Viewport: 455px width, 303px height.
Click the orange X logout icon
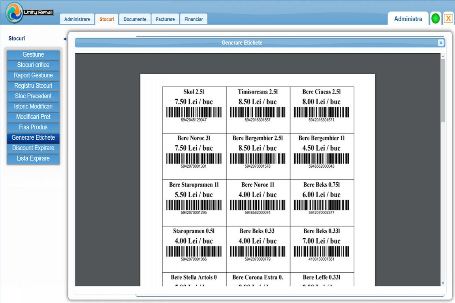pos(448,19)
